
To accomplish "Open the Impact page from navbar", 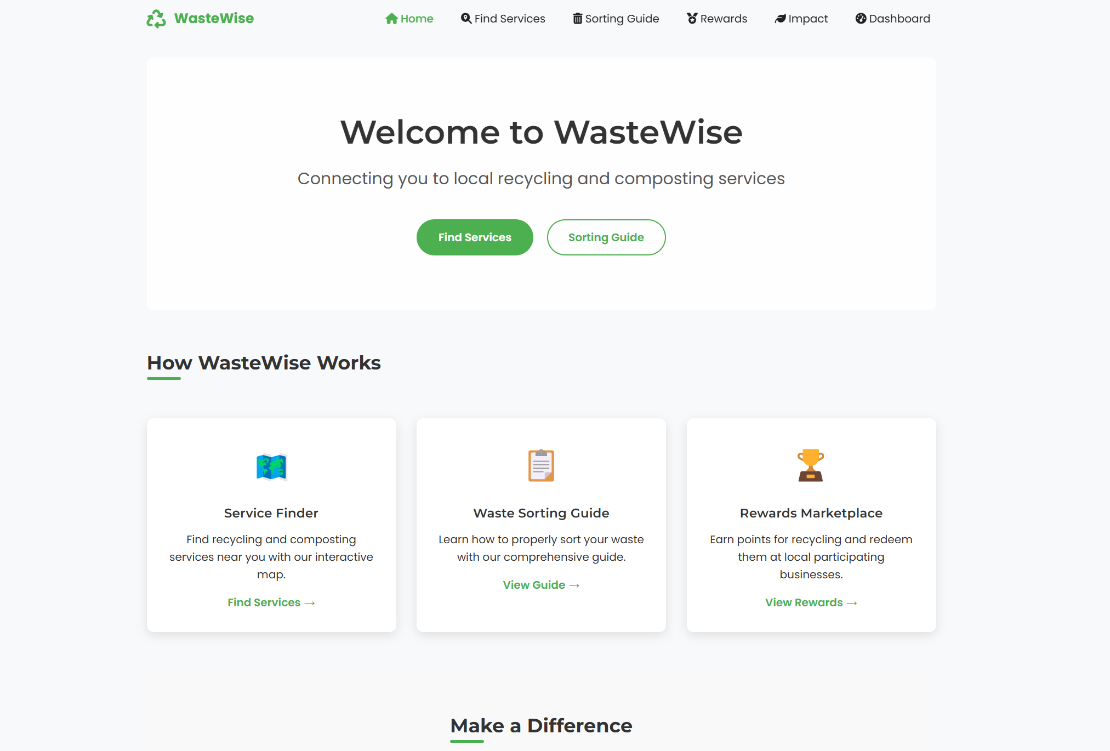I will coord(807,19).
